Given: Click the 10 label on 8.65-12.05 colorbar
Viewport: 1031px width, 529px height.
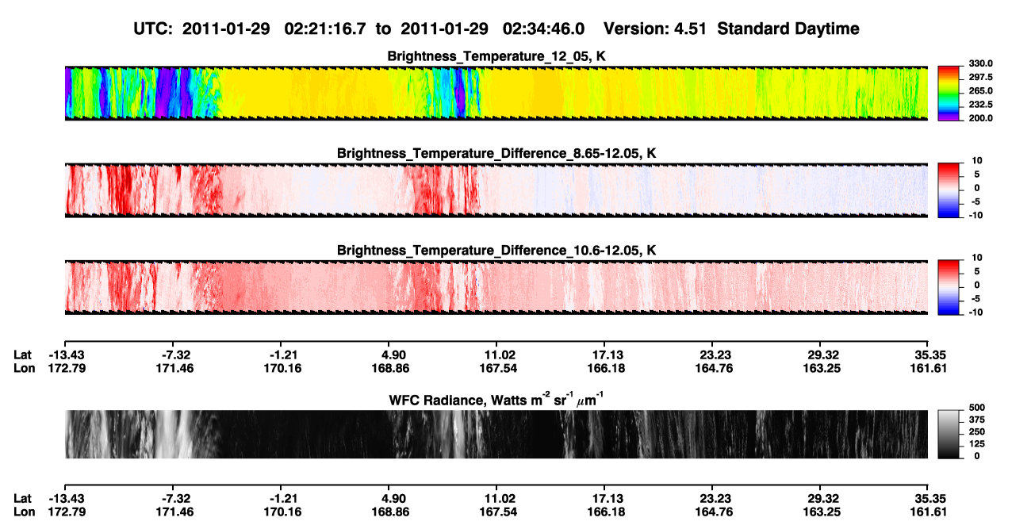Looking at the screenshot, I should [977, 160].
